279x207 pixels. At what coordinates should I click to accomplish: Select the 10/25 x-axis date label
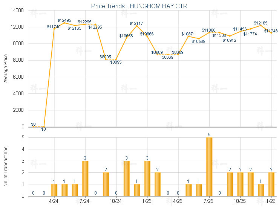[240, 201]
